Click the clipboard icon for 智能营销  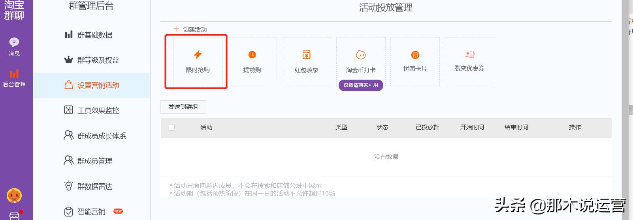tap(69, 212)
